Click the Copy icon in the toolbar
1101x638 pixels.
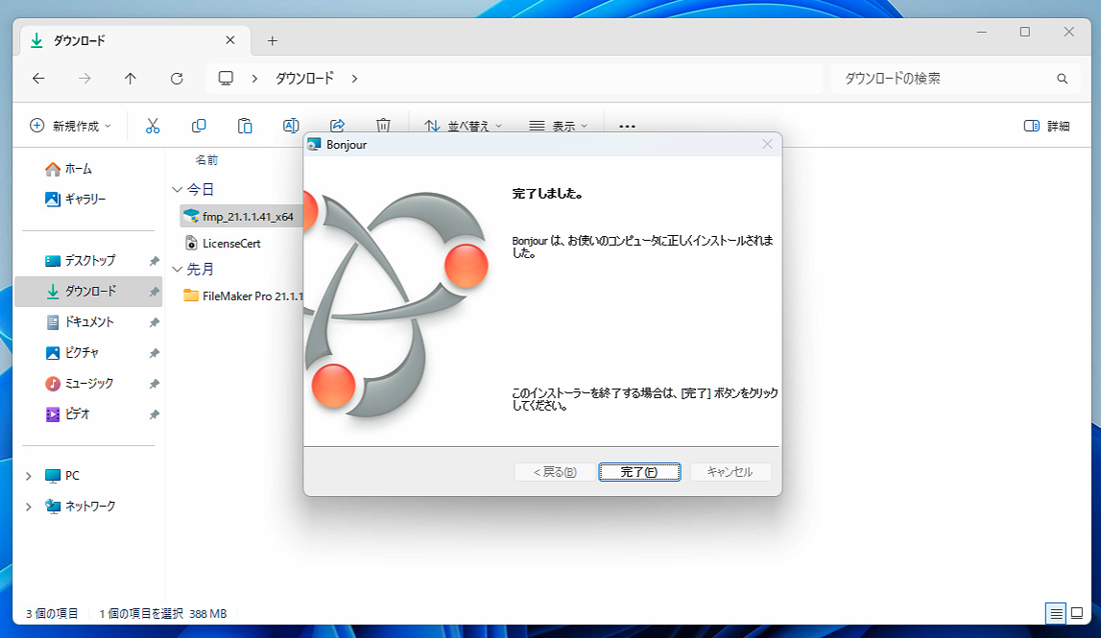point(199,125)
